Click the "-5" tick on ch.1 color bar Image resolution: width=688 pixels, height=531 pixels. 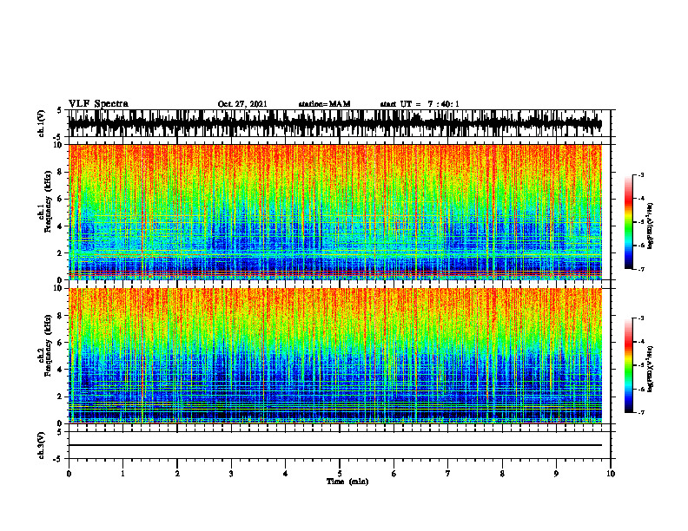[x=640, y=222]
